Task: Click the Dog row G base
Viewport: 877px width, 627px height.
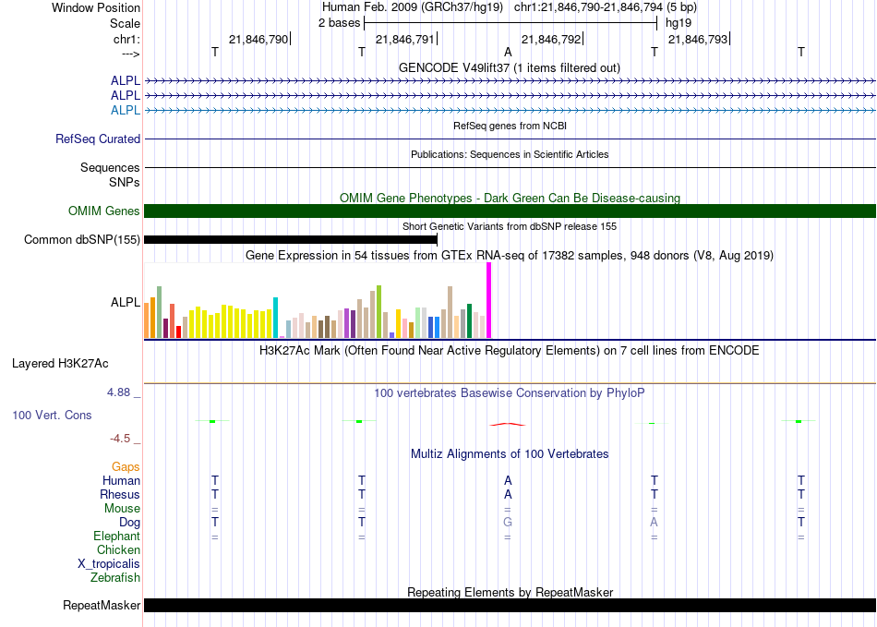Action: [x=508, y=522]
